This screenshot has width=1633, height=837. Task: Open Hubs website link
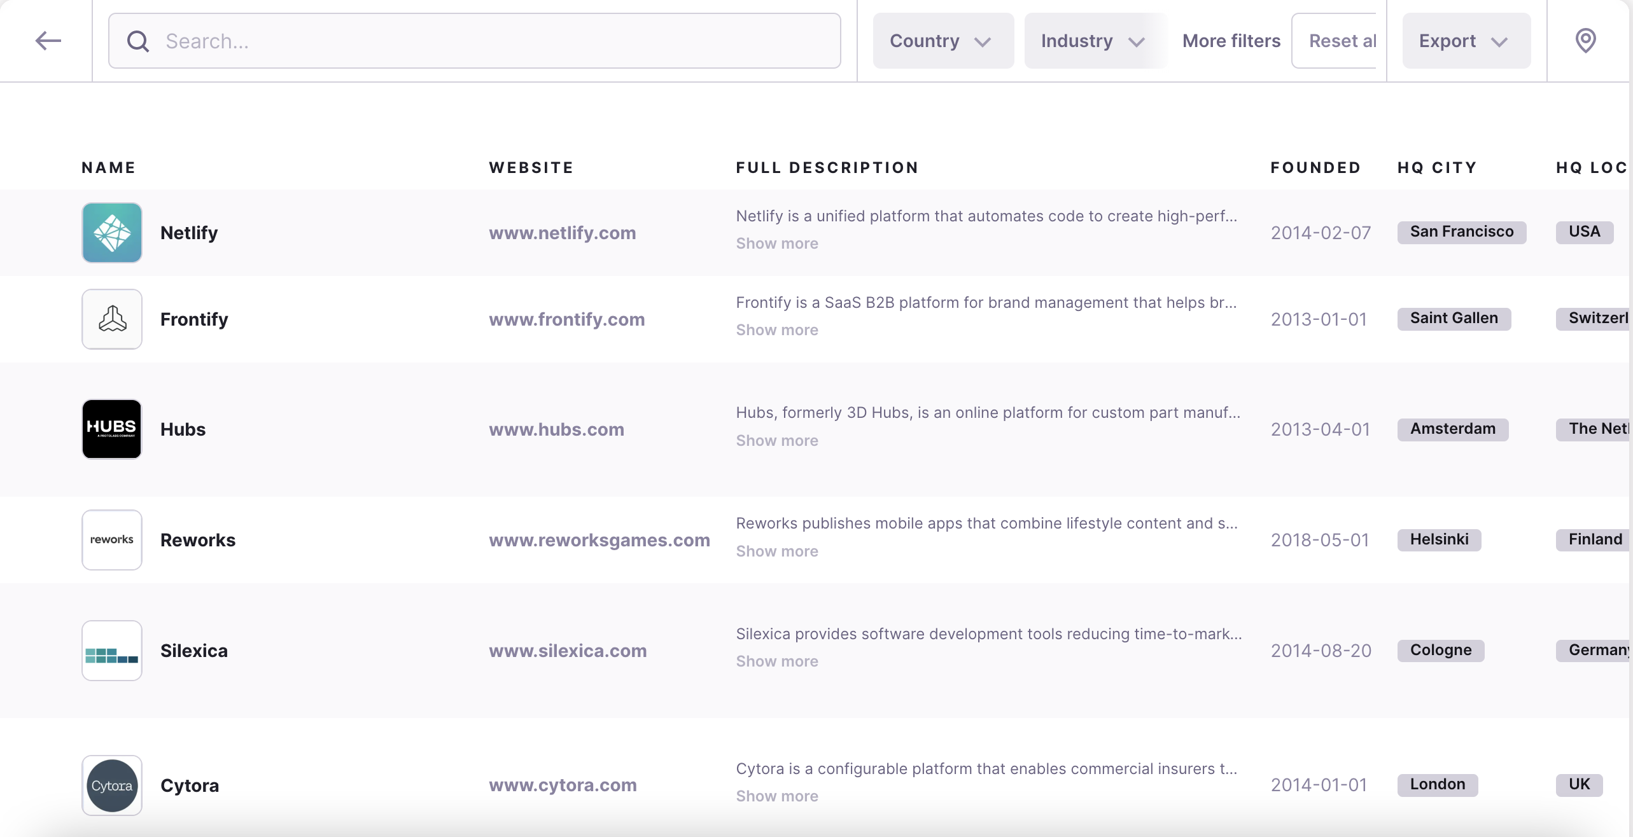point(556,429)
